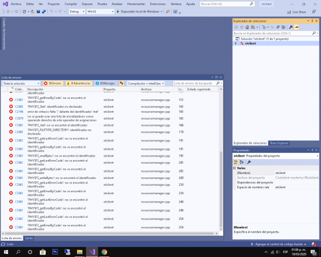This screenshot has width=321, height=257.
Task: Toggle the preview selected items button
Action: pyautogui.click(x=296, y=27)
